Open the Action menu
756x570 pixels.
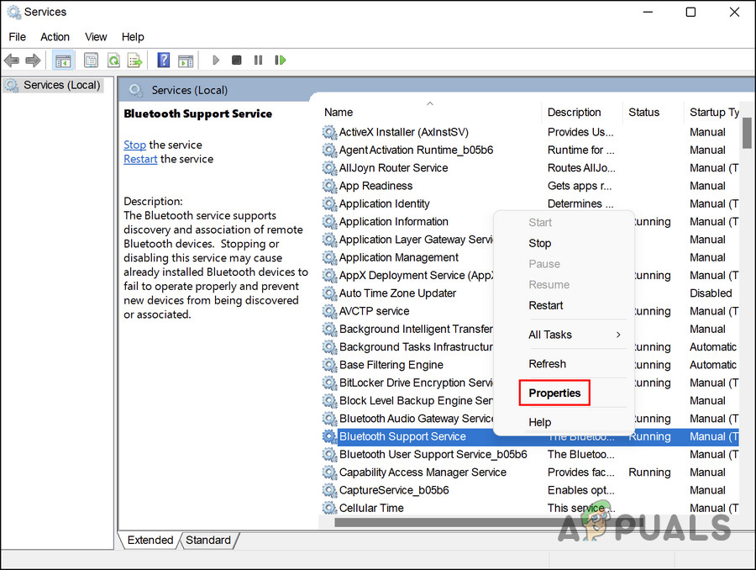click(x=55, y=36)
